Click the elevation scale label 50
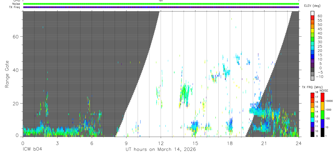The image size is (336, 155). coord(320,25)
